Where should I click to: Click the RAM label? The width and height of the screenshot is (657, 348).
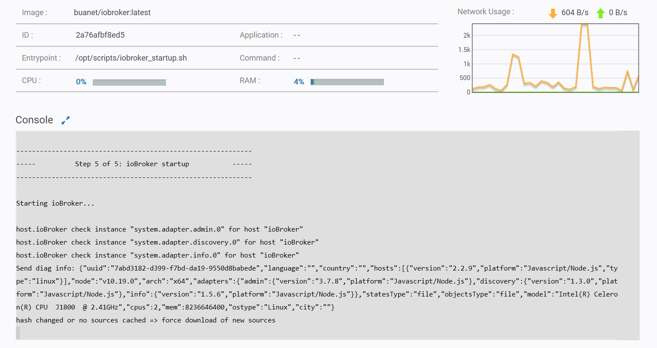coord(250,81)
